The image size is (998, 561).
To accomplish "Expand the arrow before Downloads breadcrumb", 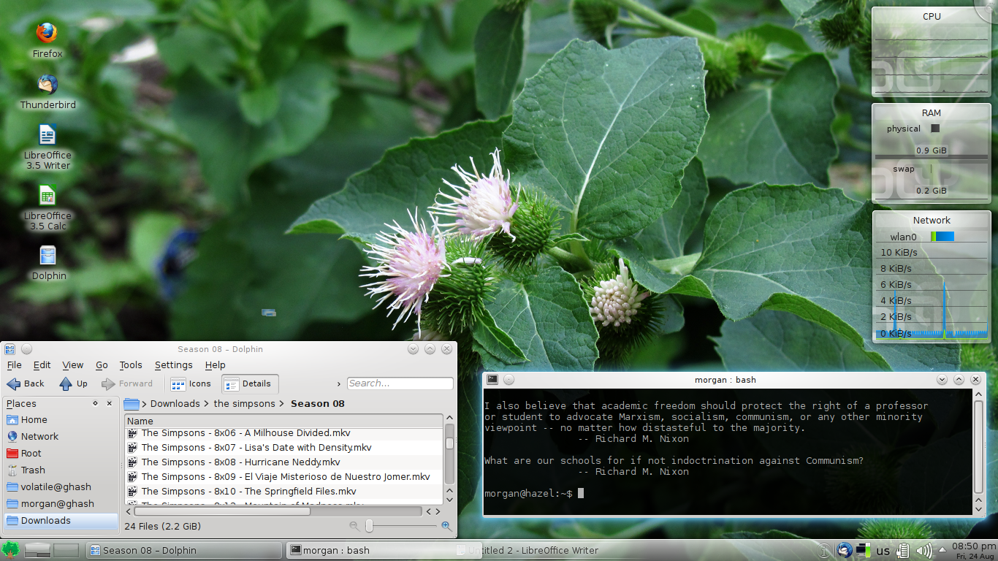I will [145, 404].
